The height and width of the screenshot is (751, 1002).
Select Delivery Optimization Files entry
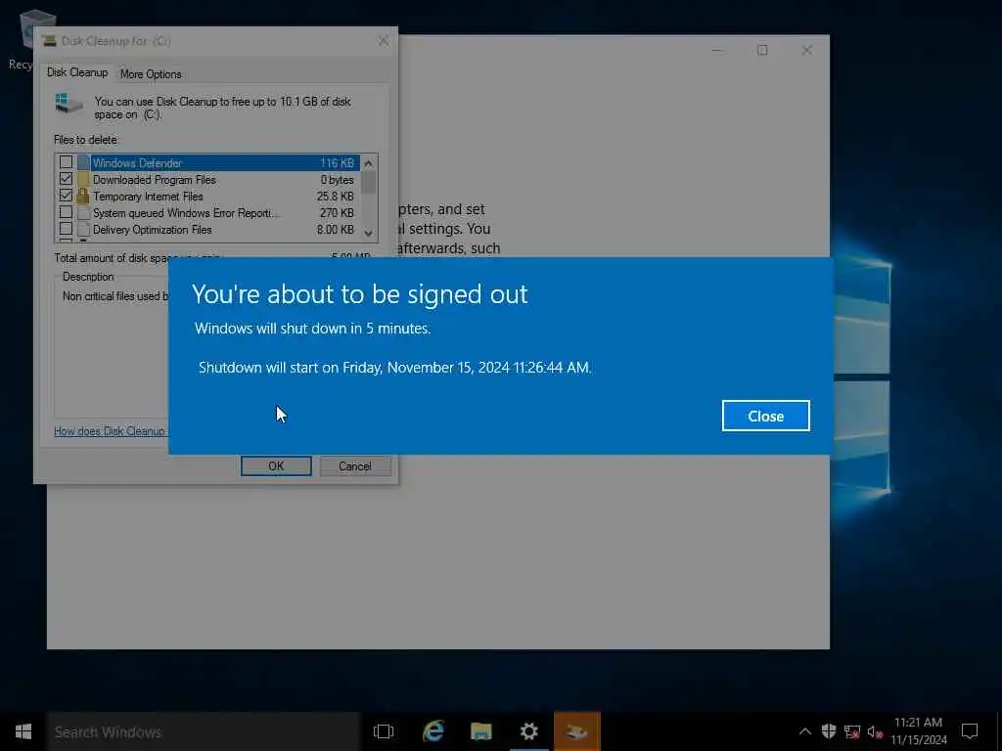(208, 229)
